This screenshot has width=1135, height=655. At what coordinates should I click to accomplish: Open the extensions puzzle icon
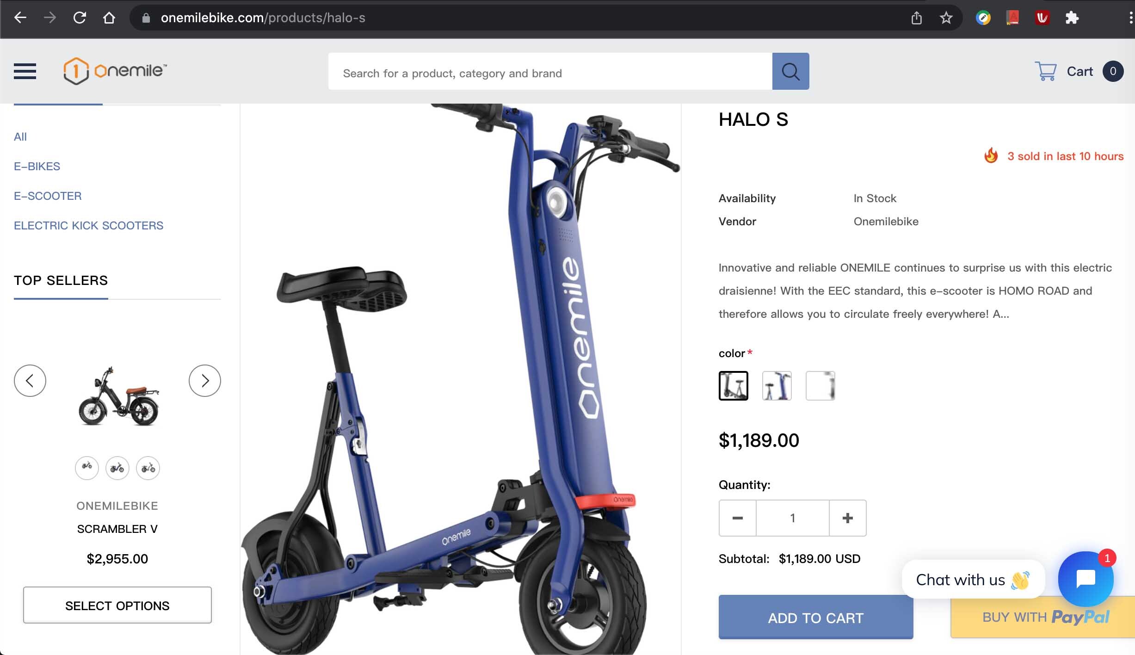[x=1072, y=18]
